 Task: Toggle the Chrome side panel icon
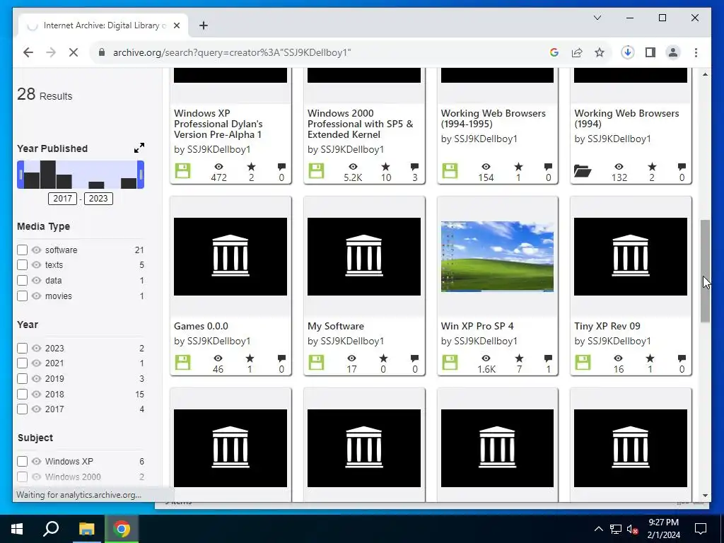[x=650, y=52]
